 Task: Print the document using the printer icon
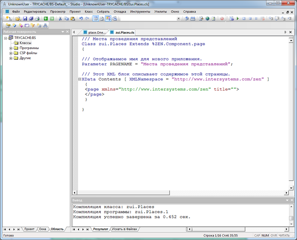pos(37,19)
